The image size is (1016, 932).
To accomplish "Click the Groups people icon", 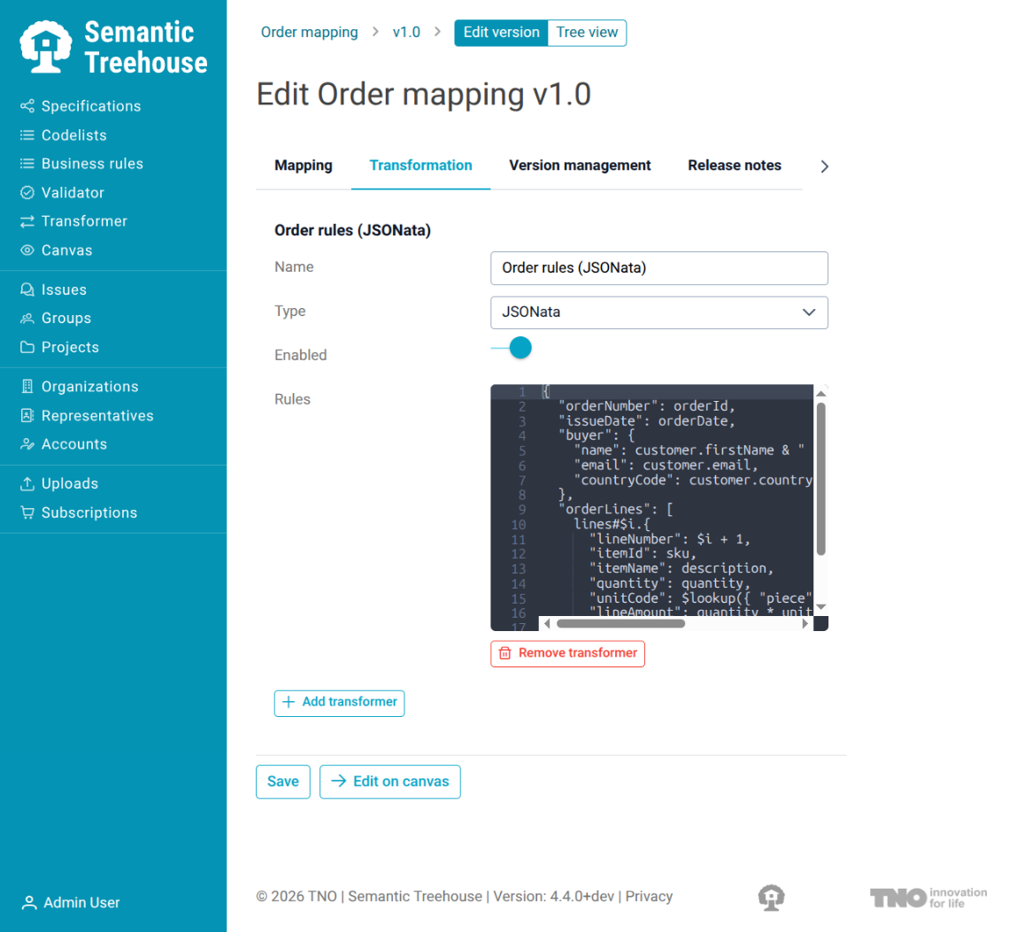I will point(27,319).
